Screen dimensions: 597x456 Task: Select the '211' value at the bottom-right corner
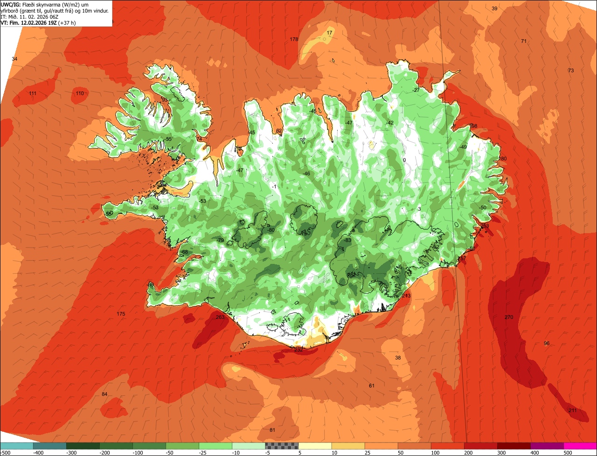[x=573, y=410]
